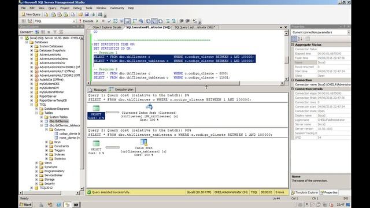370x208 pixels.
Task: Click the SELECT operator in Query 2 plan
Action: (96, 147)
